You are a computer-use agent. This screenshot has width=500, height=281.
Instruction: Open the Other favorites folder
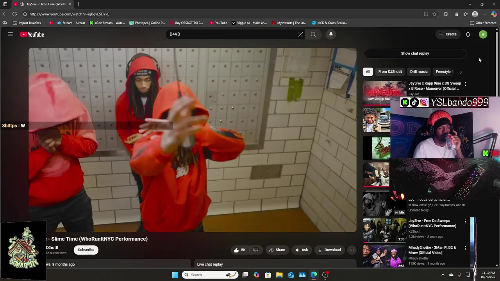click(x=483, y=23)
